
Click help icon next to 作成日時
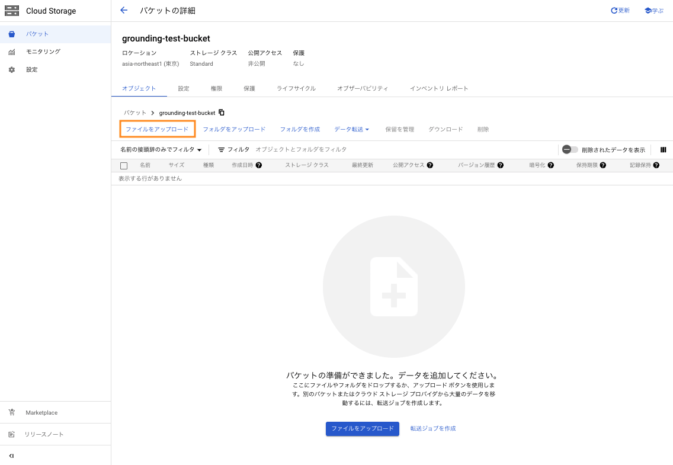(x=259, y=165)
